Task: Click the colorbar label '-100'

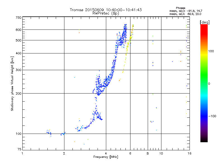Action: coord(212,116)
